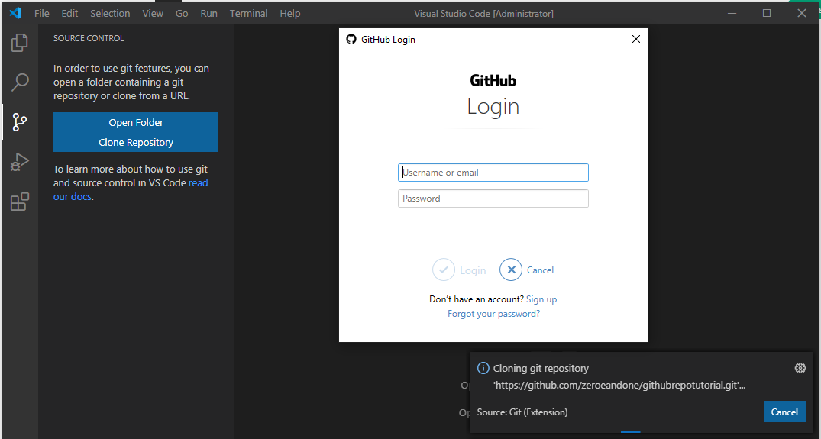Open the View menu
The width and height of the screenshot is (821, 439).
pyautogui.click(x=153, y=14)
